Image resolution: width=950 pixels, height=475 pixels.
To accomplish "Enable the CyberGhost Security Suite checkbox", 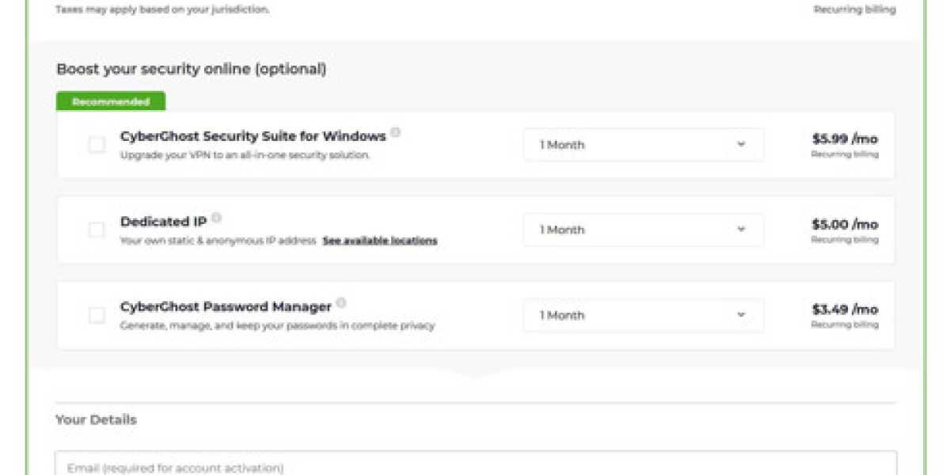I will click(97, 145).
